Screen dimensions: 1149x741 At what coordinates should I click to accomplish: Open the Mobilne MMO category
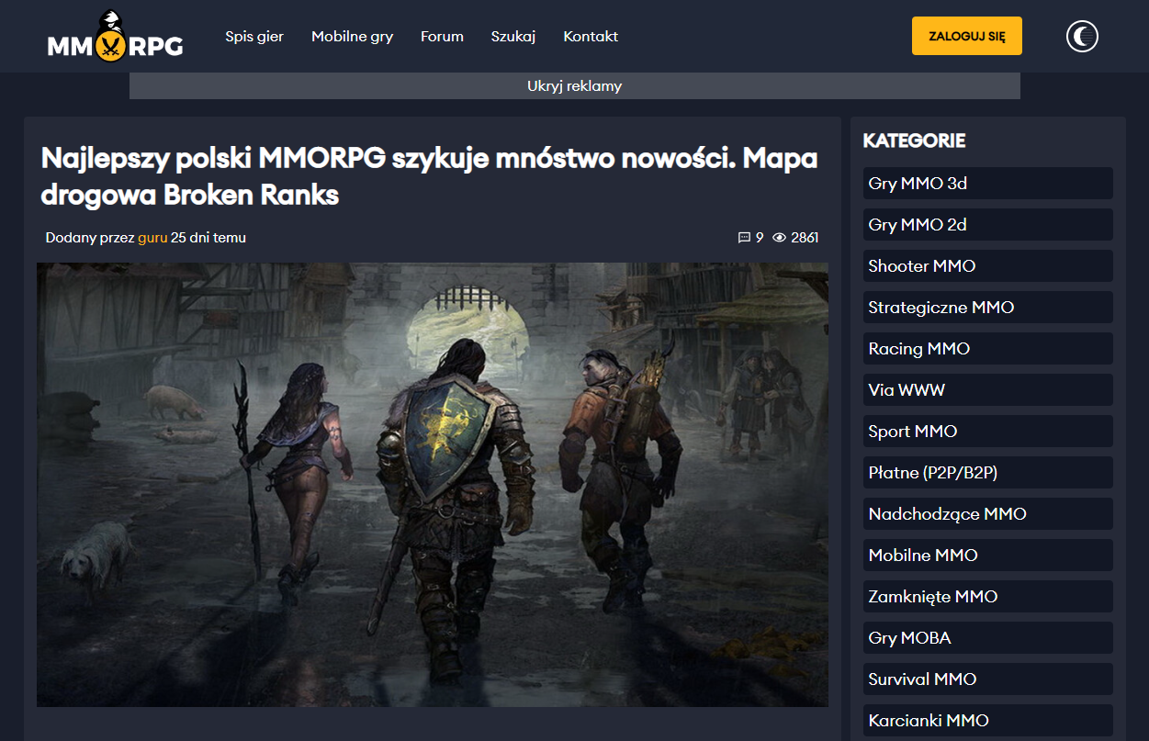tap(987, 556)
